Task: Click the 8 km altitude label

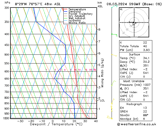Action: [99, 30]
